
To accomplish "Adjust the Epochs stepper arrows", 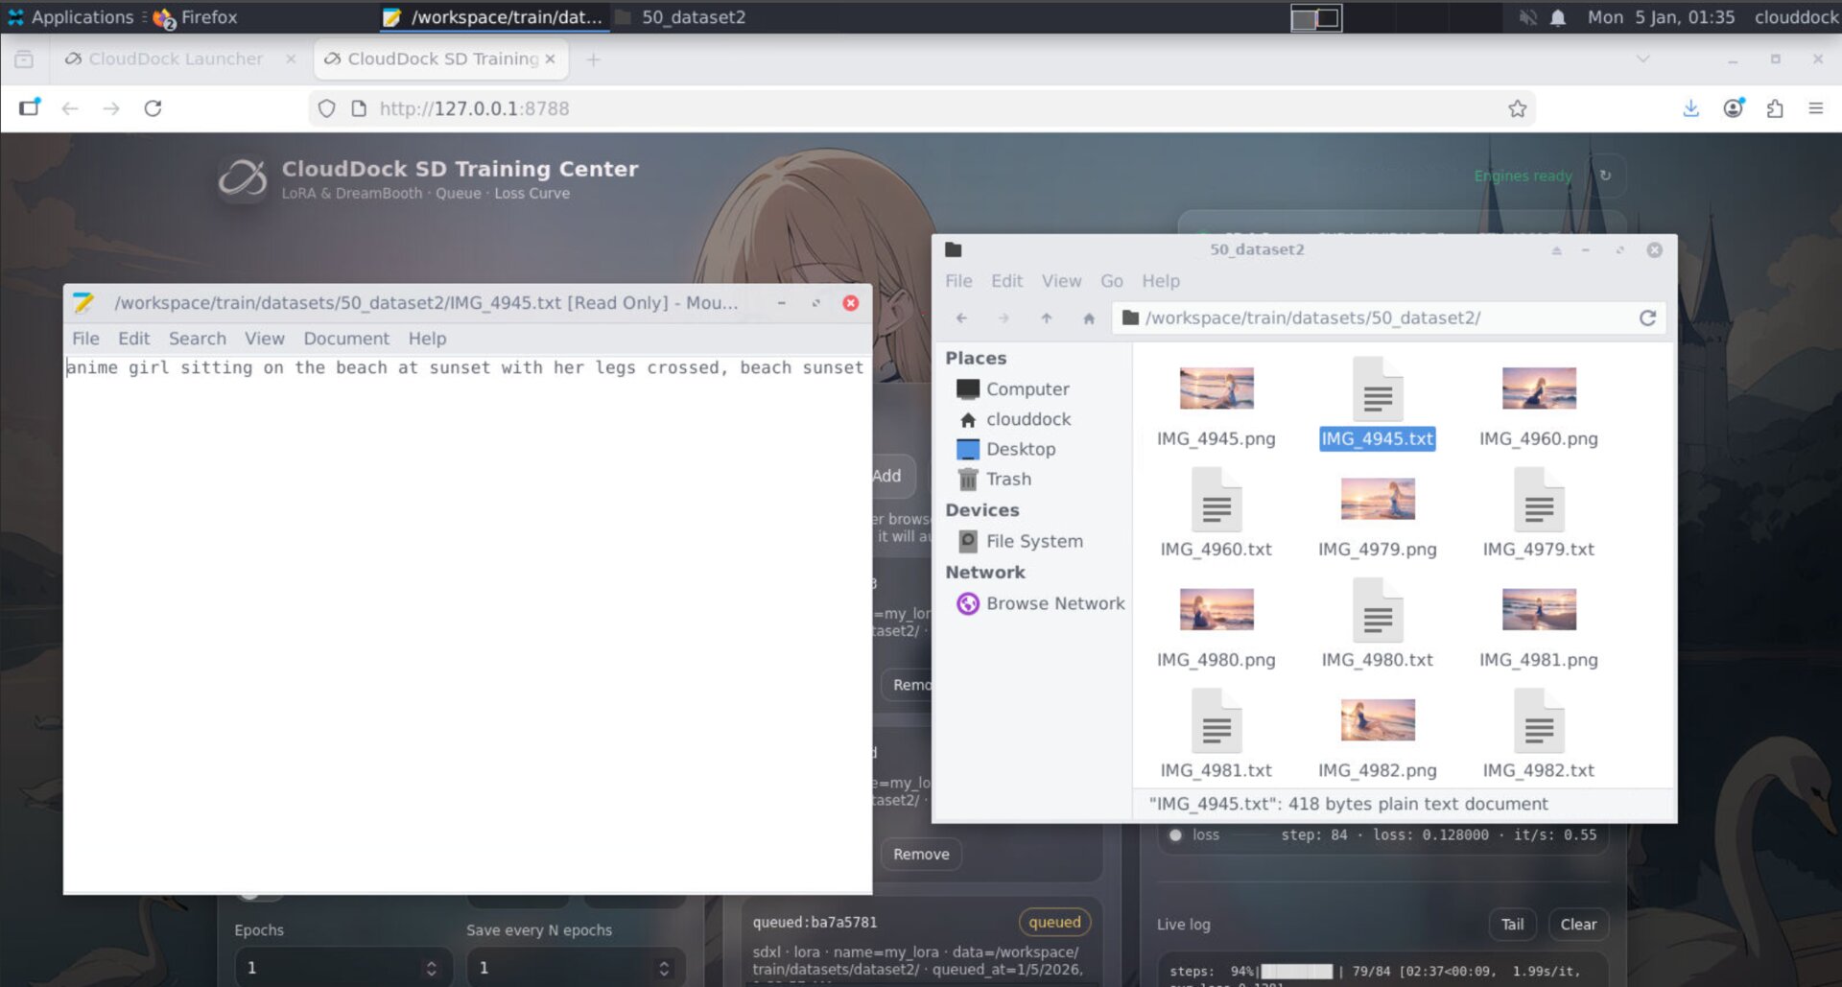I will coord(431,968).
